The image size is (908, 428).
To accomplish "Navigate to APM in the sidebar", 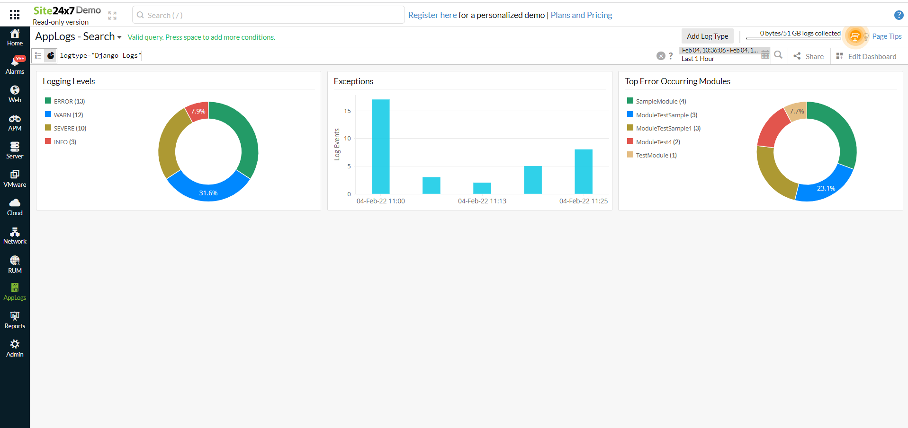I will pyautogui.click(x=15, y=122).
